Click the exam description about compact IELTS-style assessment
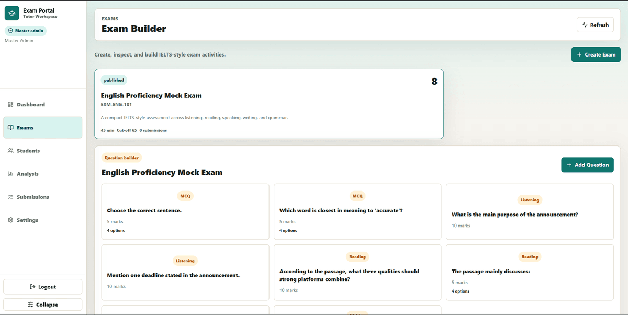 coord(194,118)
